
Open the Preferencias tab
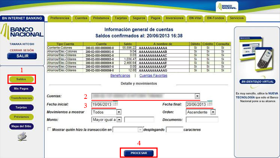[x=60, y=18]
